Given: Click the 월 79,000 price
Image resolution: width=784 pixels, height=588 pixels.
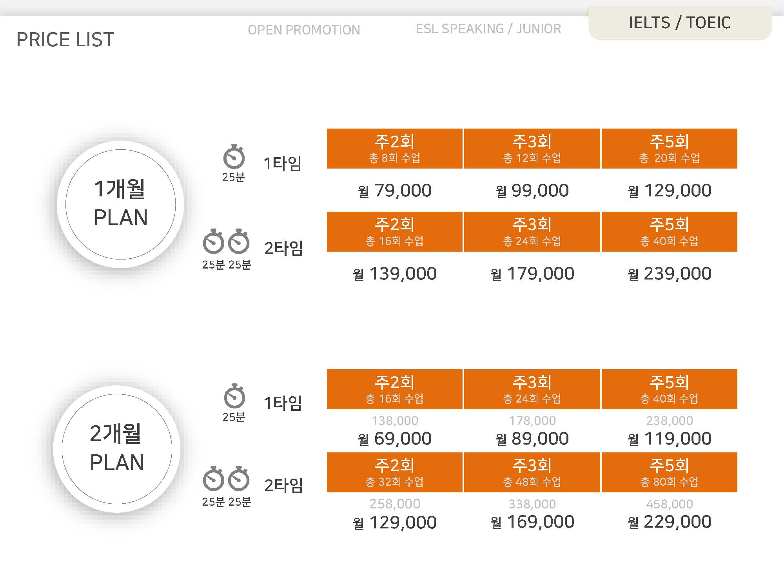Looking at the screenshot, I should (394, 191).
